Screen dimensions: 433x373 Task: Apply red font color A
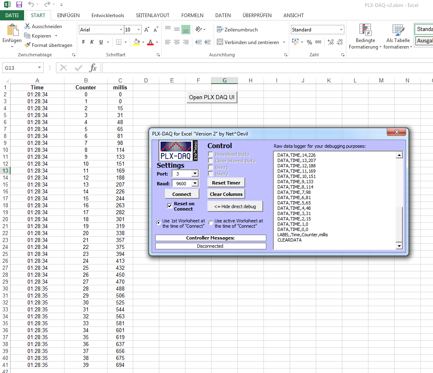[x=150, y=42]
